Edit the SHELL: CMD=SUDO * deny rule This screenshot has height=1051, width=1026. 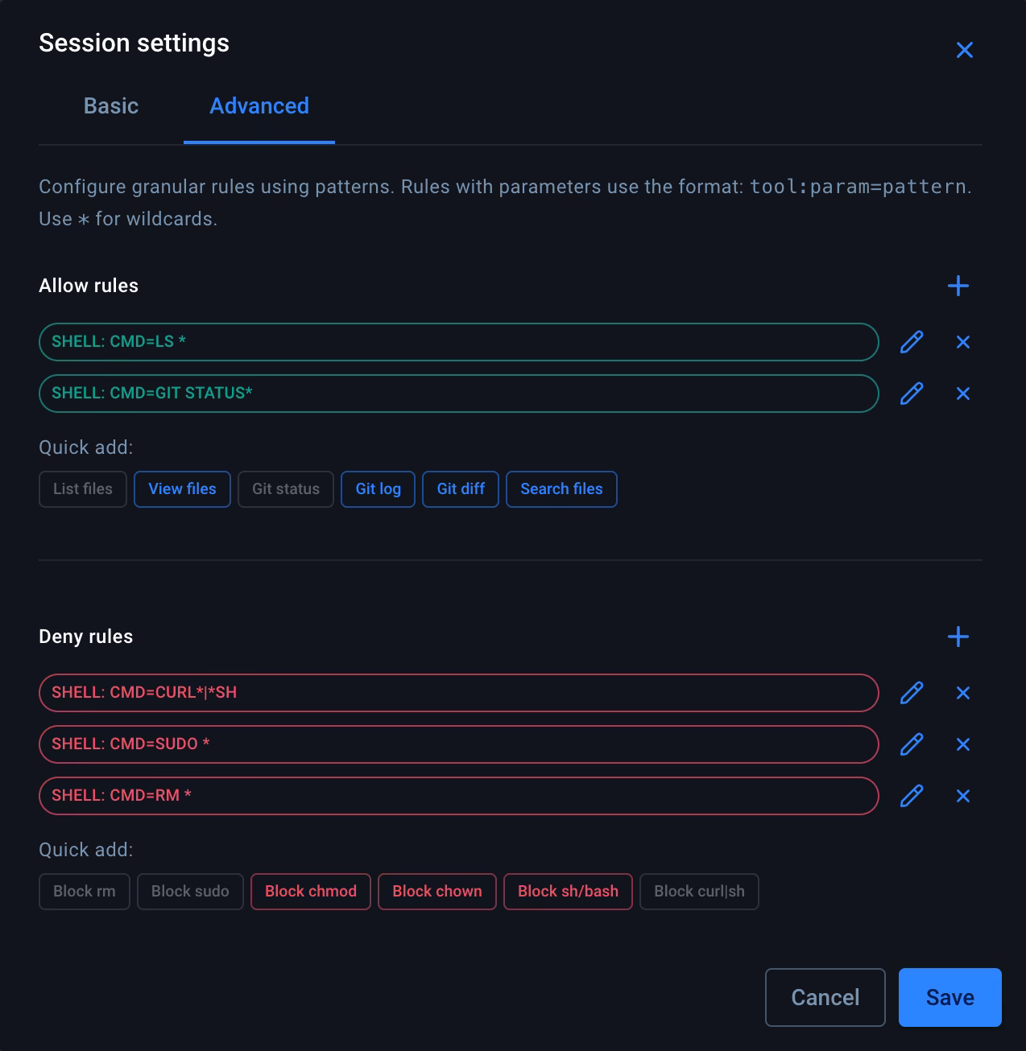pos(911,744)
